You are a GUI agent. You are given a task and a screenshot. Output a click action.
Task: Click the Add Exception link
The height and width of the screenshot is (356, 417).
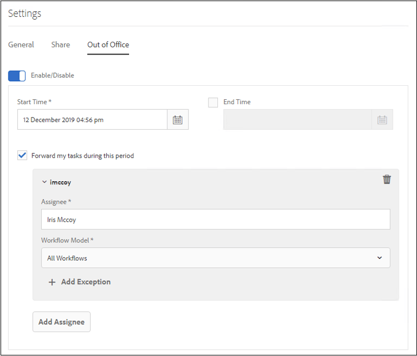point(86,282)
